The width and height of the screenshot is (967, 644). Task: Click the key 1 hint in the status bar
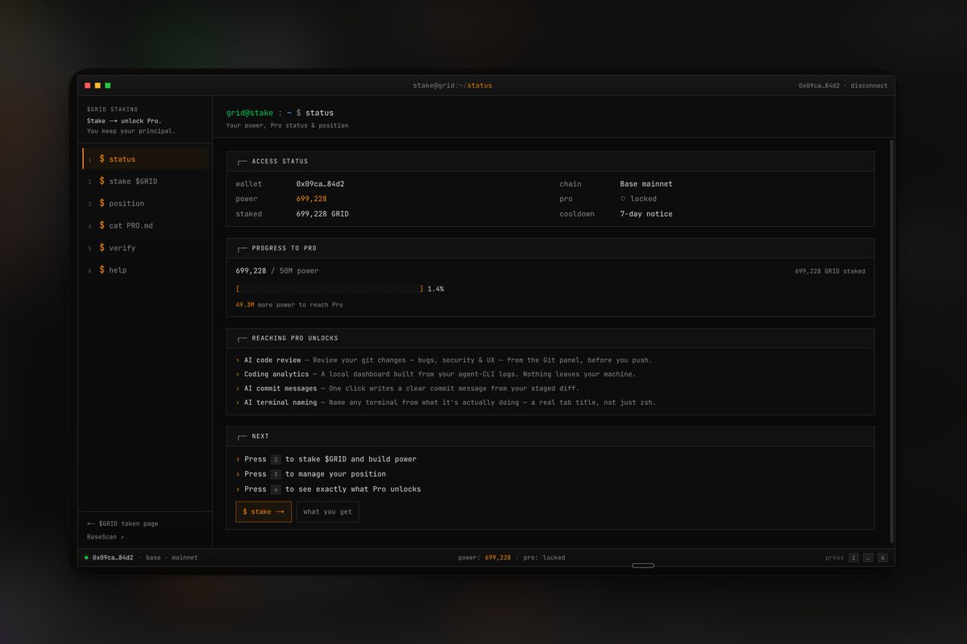tap(853, 557)
